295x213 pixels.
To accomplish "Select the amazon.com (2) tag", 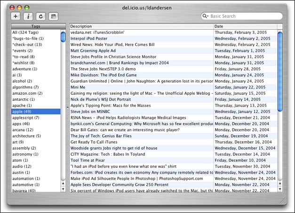I will click(36, 93).
